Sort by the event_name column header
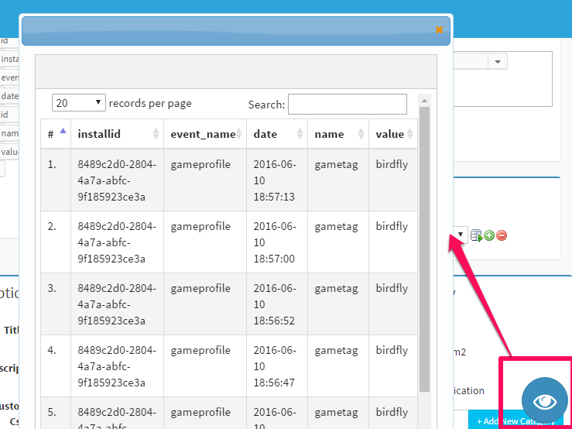 pyautogui.click(x=205, y=134)
